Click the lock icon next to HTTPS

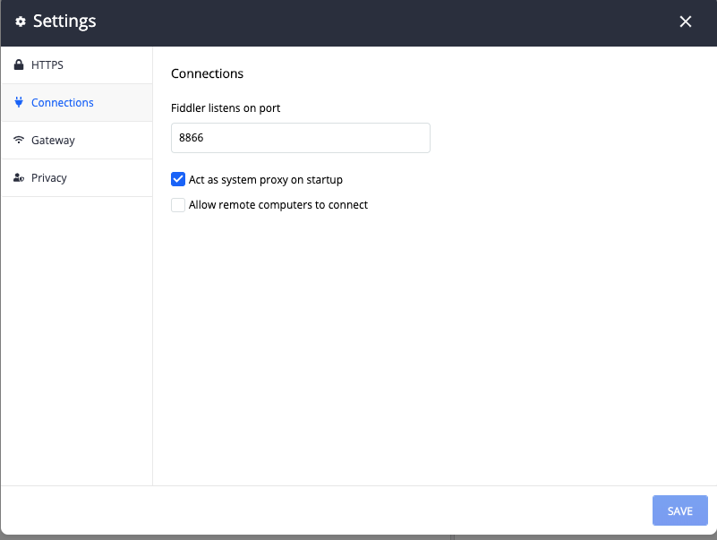[x=19, y=65]
